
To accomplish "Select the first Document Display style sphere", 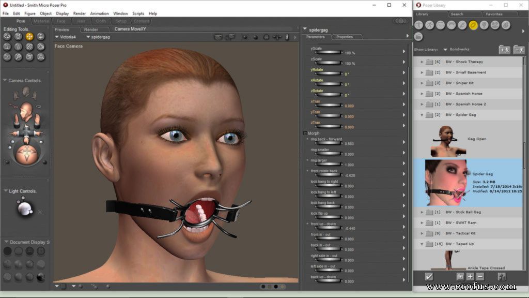I will point(7,251).
